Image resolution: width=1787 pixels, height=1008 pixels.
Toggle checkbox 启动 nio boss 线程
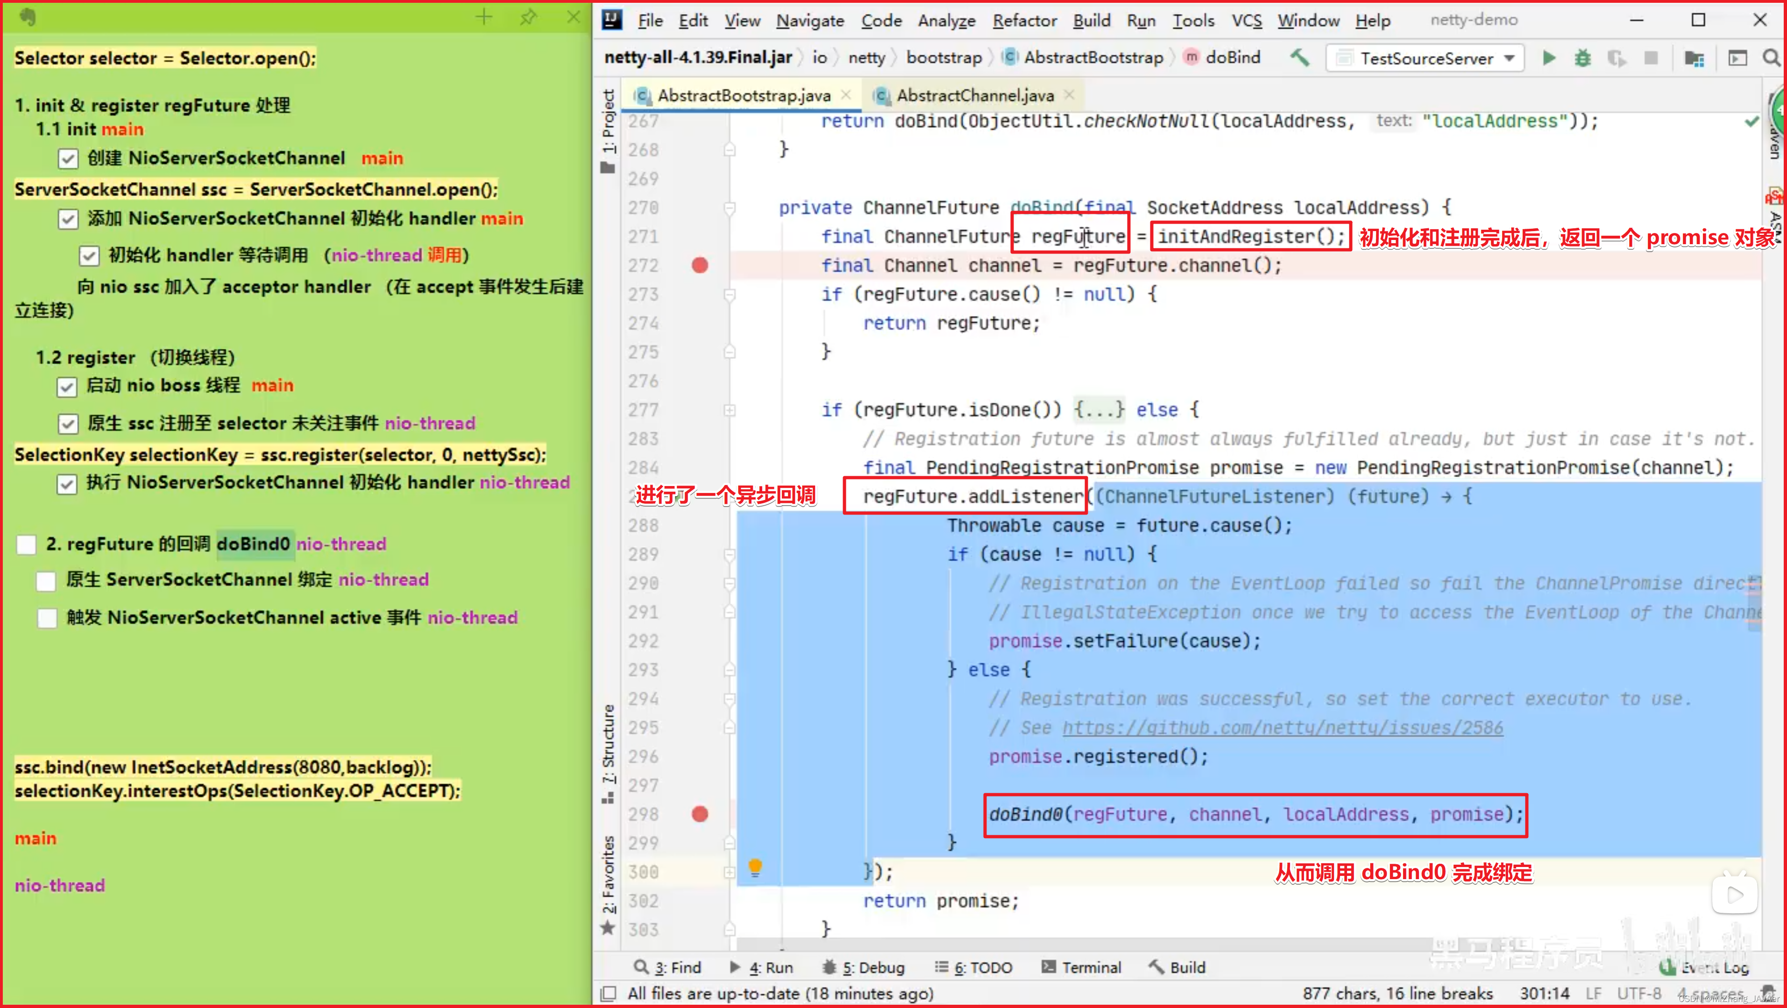click(x=67, y=387)
